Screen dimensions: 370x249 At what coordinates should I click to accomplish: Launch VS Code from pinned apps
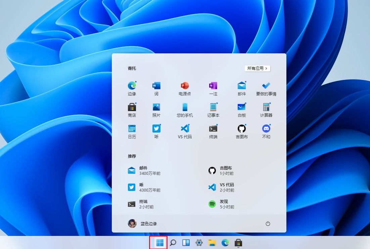pos(184,131)
